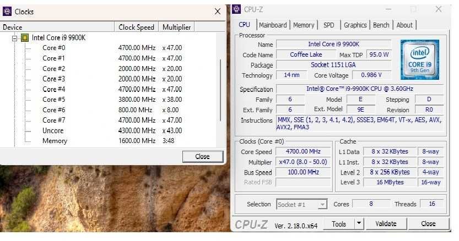This screenshot has width=459, height=241.
Task: Click the Threads count field showing 16
Action: [432, 204]
